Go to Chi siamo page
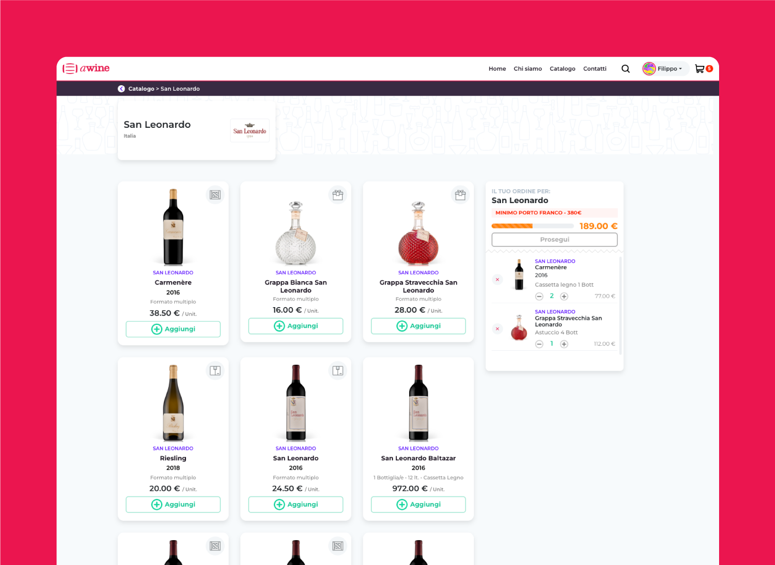The height and width of the screenshot is (565, 775). pos(528,69)
